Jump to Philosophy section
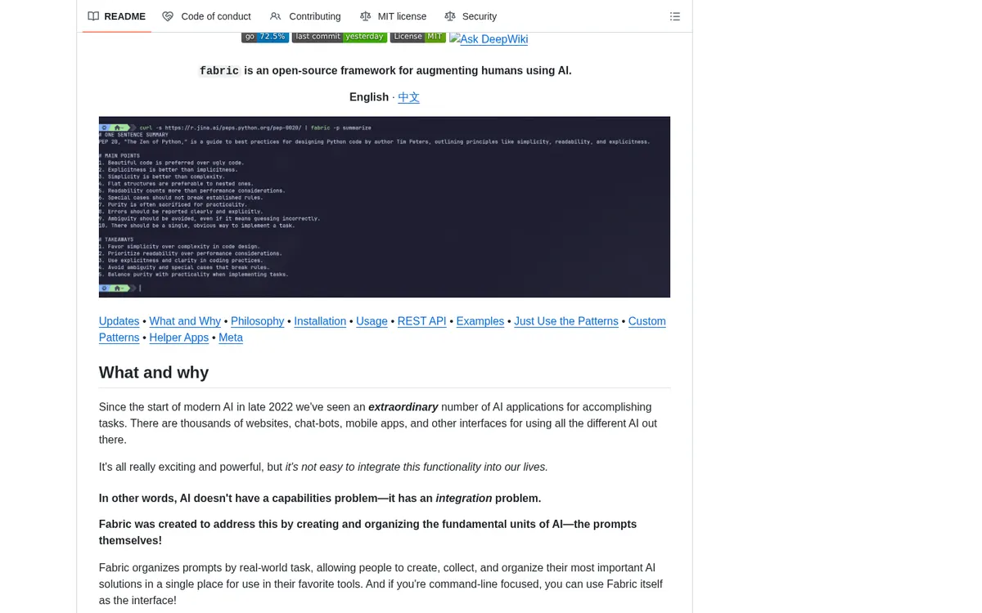The height and width of the screenshot is (613, 982). (x=257, y=321)
